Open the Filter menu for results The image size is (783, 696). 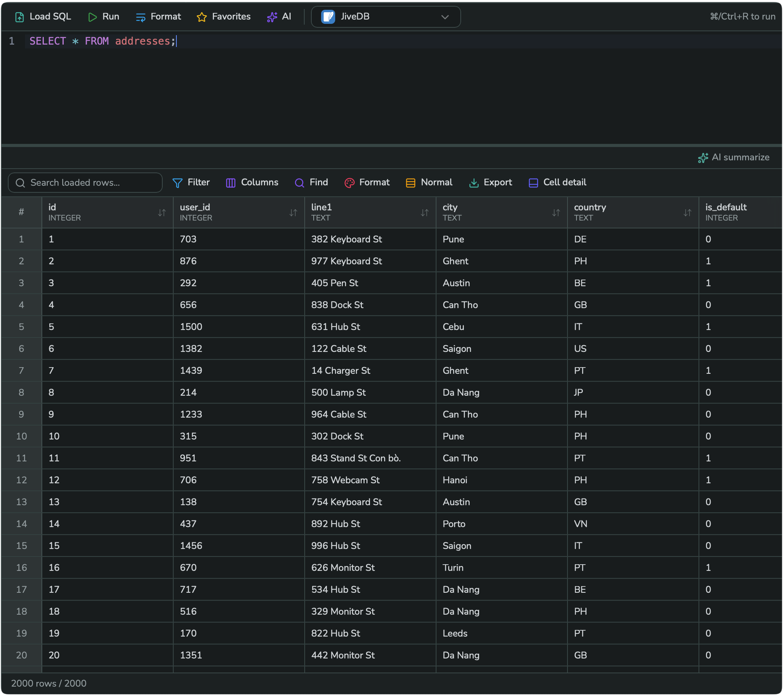coord(191,183)
